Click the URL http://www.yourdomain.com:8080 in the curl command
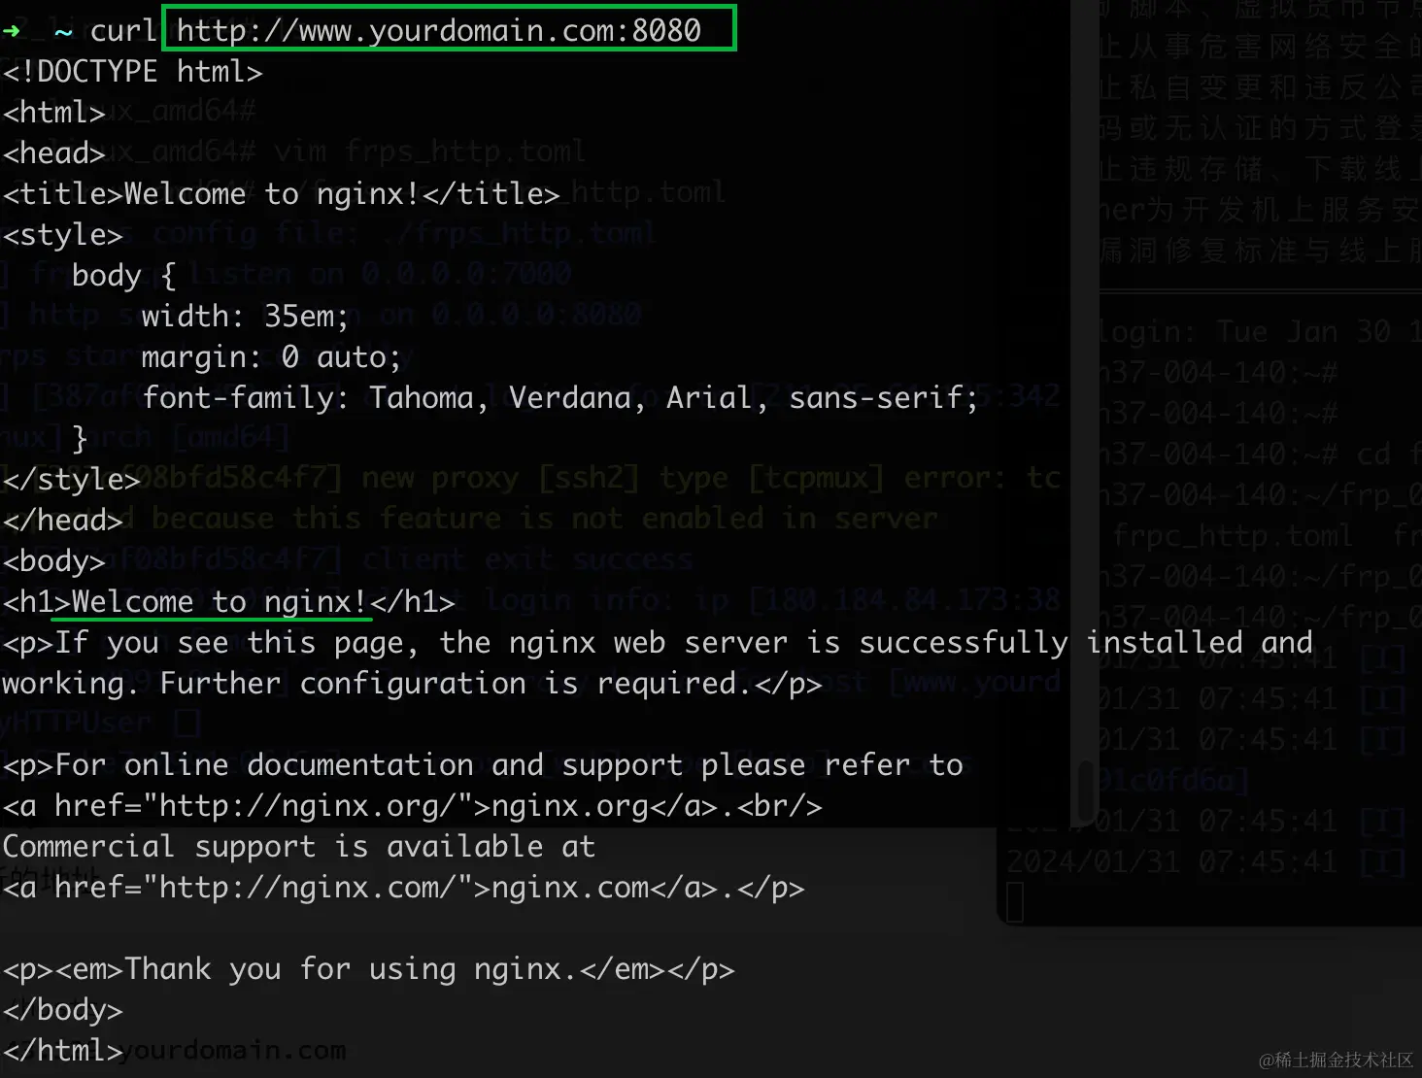Viewport: 1422px width, 1078px height. tap(438, 31)
